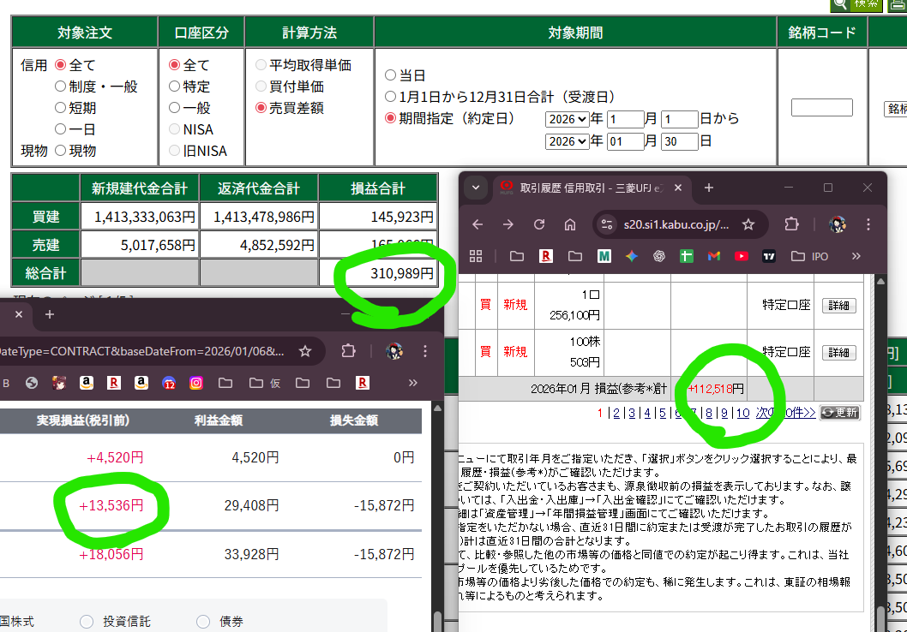The image size is (907, 632).
Task: Bookmark the s20.si1.kabu.co.jp page with star
Action: point(748,224)
